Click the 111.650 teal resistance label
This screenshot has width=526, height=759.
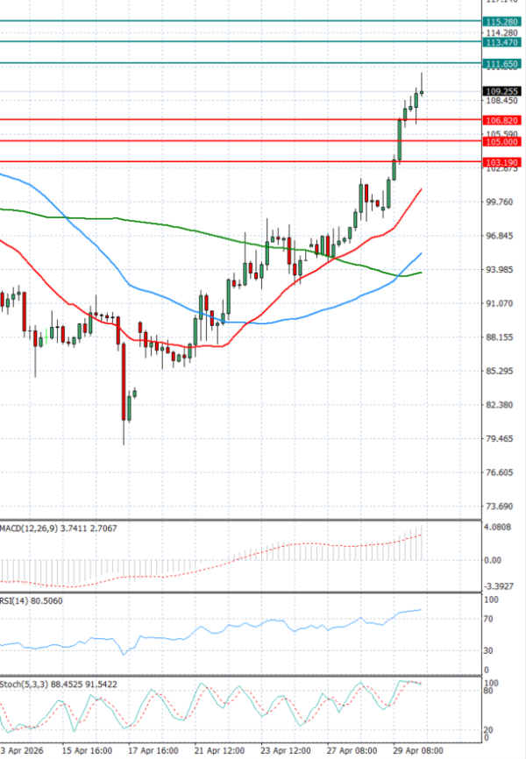(x=503, y=64)
